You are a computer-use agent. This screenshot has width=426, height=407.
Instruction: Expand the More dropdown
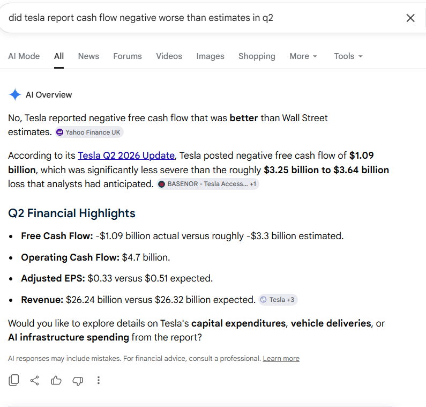(303, 56)
